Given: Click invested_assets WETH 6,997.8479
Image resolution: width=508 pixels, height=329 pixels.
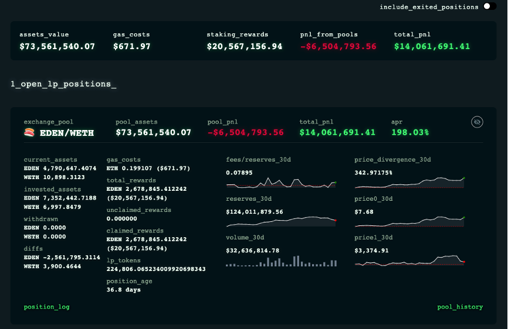Looking at the screenshot, I should 52,207.
